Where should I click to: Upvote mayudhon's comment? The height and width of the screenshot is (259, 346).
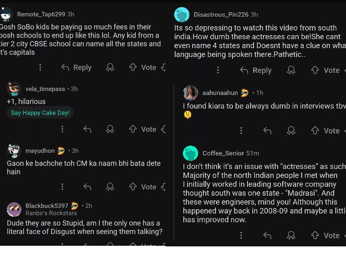point(133,187)
